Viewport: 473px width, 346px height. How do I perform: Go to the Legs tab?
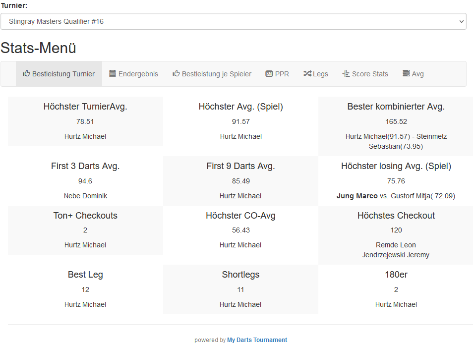tap(320, 74)
